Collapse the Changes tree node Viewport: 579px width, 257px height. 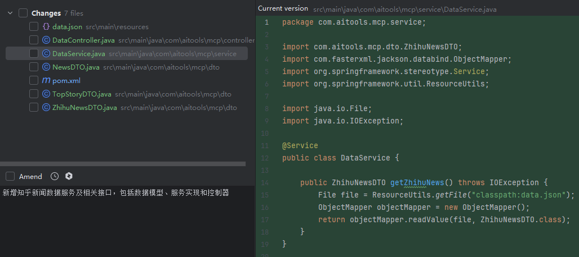10,13
